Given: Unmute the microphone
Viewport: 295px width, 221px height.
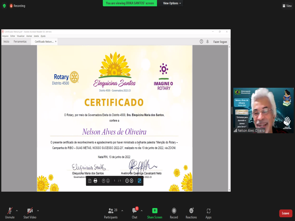Looking at the screenshot, I should (x=10, y=213).
